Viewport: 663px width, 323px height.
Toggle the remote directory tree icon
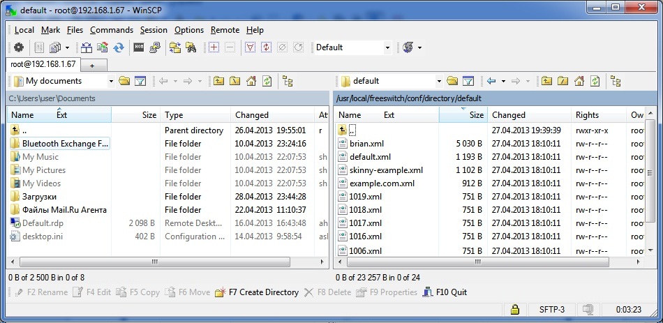[616, 81]
